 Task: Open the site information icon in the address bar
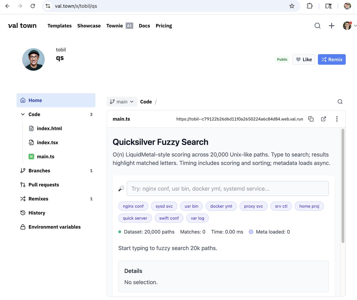click(48, 6)
